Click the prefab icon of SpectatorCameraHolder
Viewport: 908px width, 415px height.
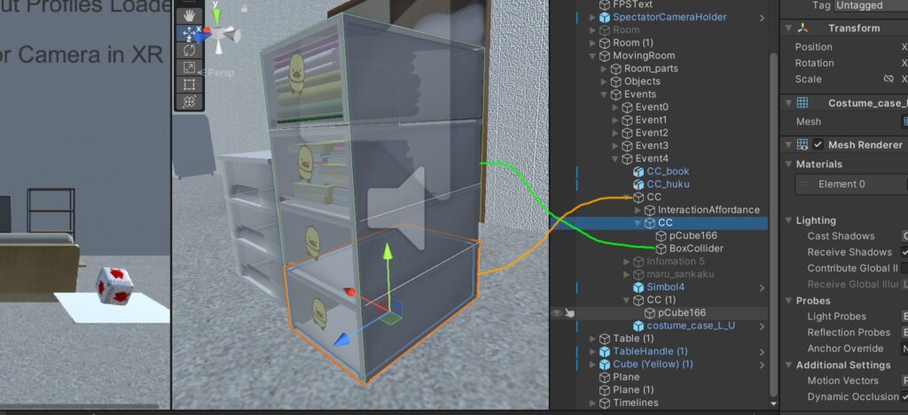click(x=605, y=17)
